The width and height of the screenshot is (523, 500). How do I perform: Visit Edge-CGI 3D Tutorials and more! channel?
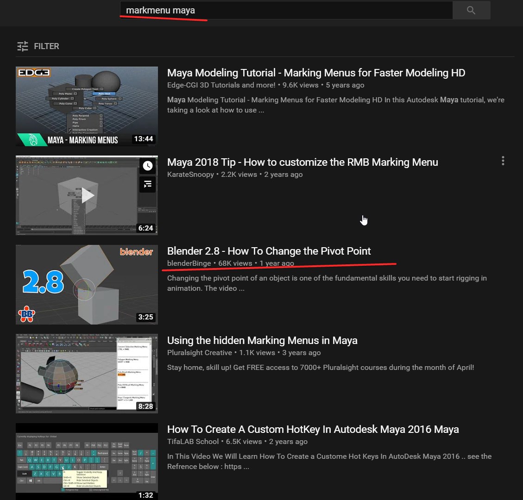pyautogui.click(x=221, y=85)
